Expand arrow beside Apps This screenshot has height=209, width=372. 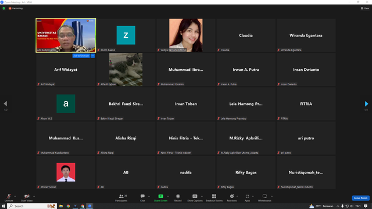[253, 196]
